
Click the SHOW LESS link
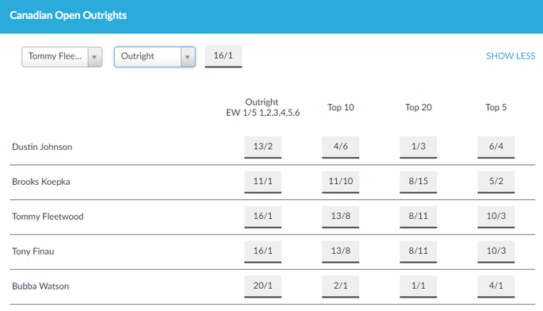(510, 56)
